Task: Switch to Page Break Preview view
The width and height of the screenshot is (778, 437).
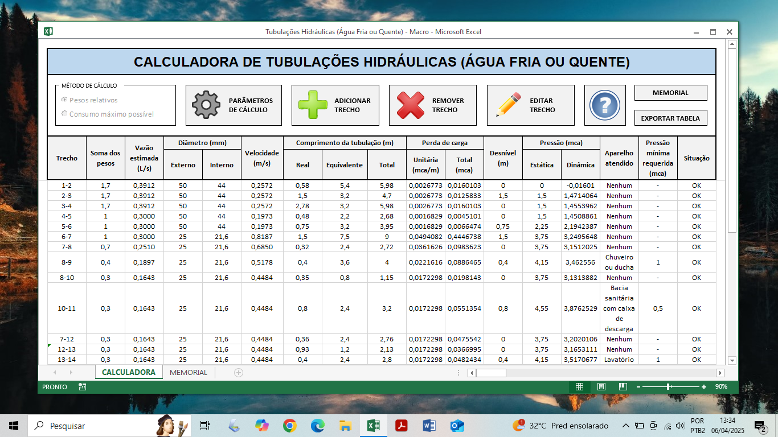Action: (x=623, y=387)
